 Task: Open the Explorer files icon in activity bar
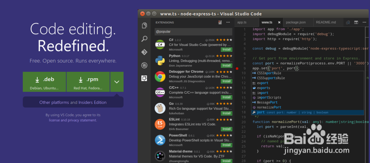coord(144,26)
